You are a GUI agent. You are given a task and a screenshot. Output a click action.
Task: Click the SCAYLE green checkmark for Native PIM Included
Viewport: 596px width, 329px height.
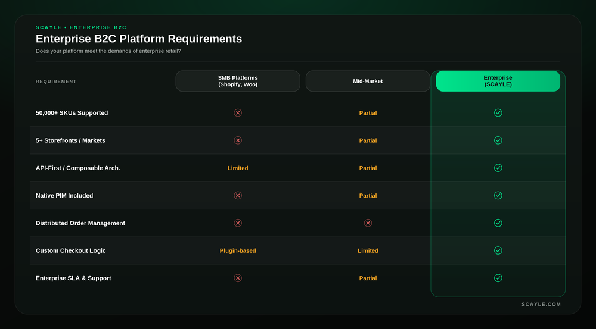(498, 195)
